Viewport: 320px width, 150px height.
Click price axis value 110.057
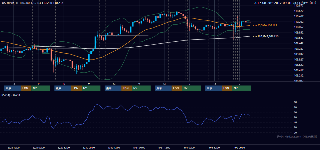pos(299,27)
